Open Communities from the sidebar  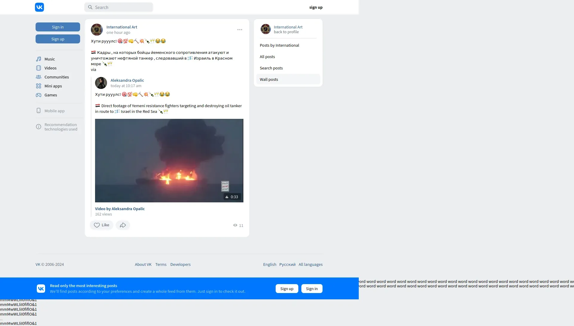point(56,77)
